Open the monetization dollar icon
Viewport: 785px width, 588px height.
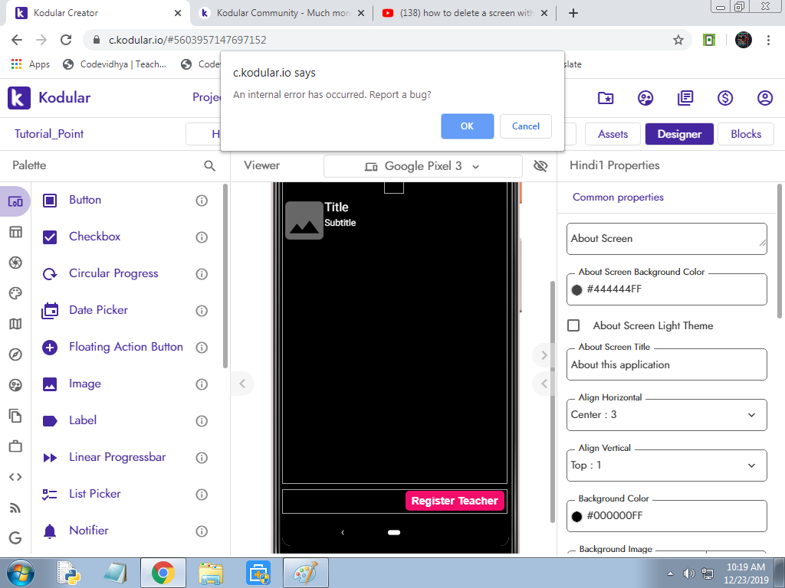[725, 98]
